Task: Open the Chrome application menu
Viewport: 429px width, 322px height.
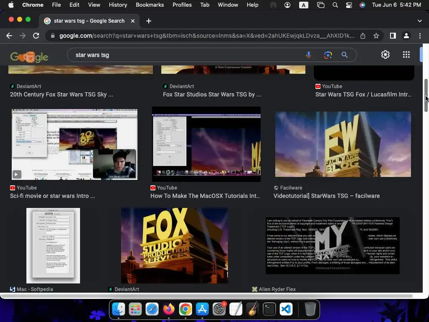Action: click(x=33, y=5)
